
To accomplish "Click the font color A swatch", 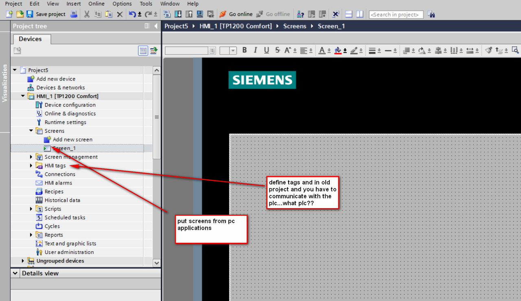I will [322, 51].
